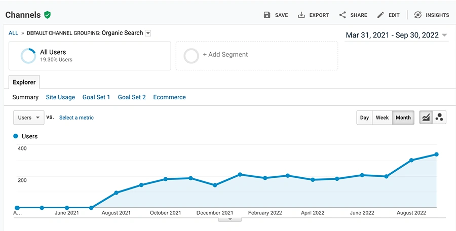Click the Edit pencil icon
This screenshot has height=231, width=456.
(381, 15)
